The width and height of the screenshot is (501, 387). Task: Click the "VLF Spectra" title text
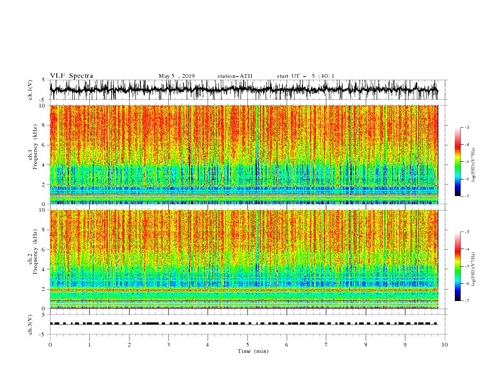pos(71,76)
